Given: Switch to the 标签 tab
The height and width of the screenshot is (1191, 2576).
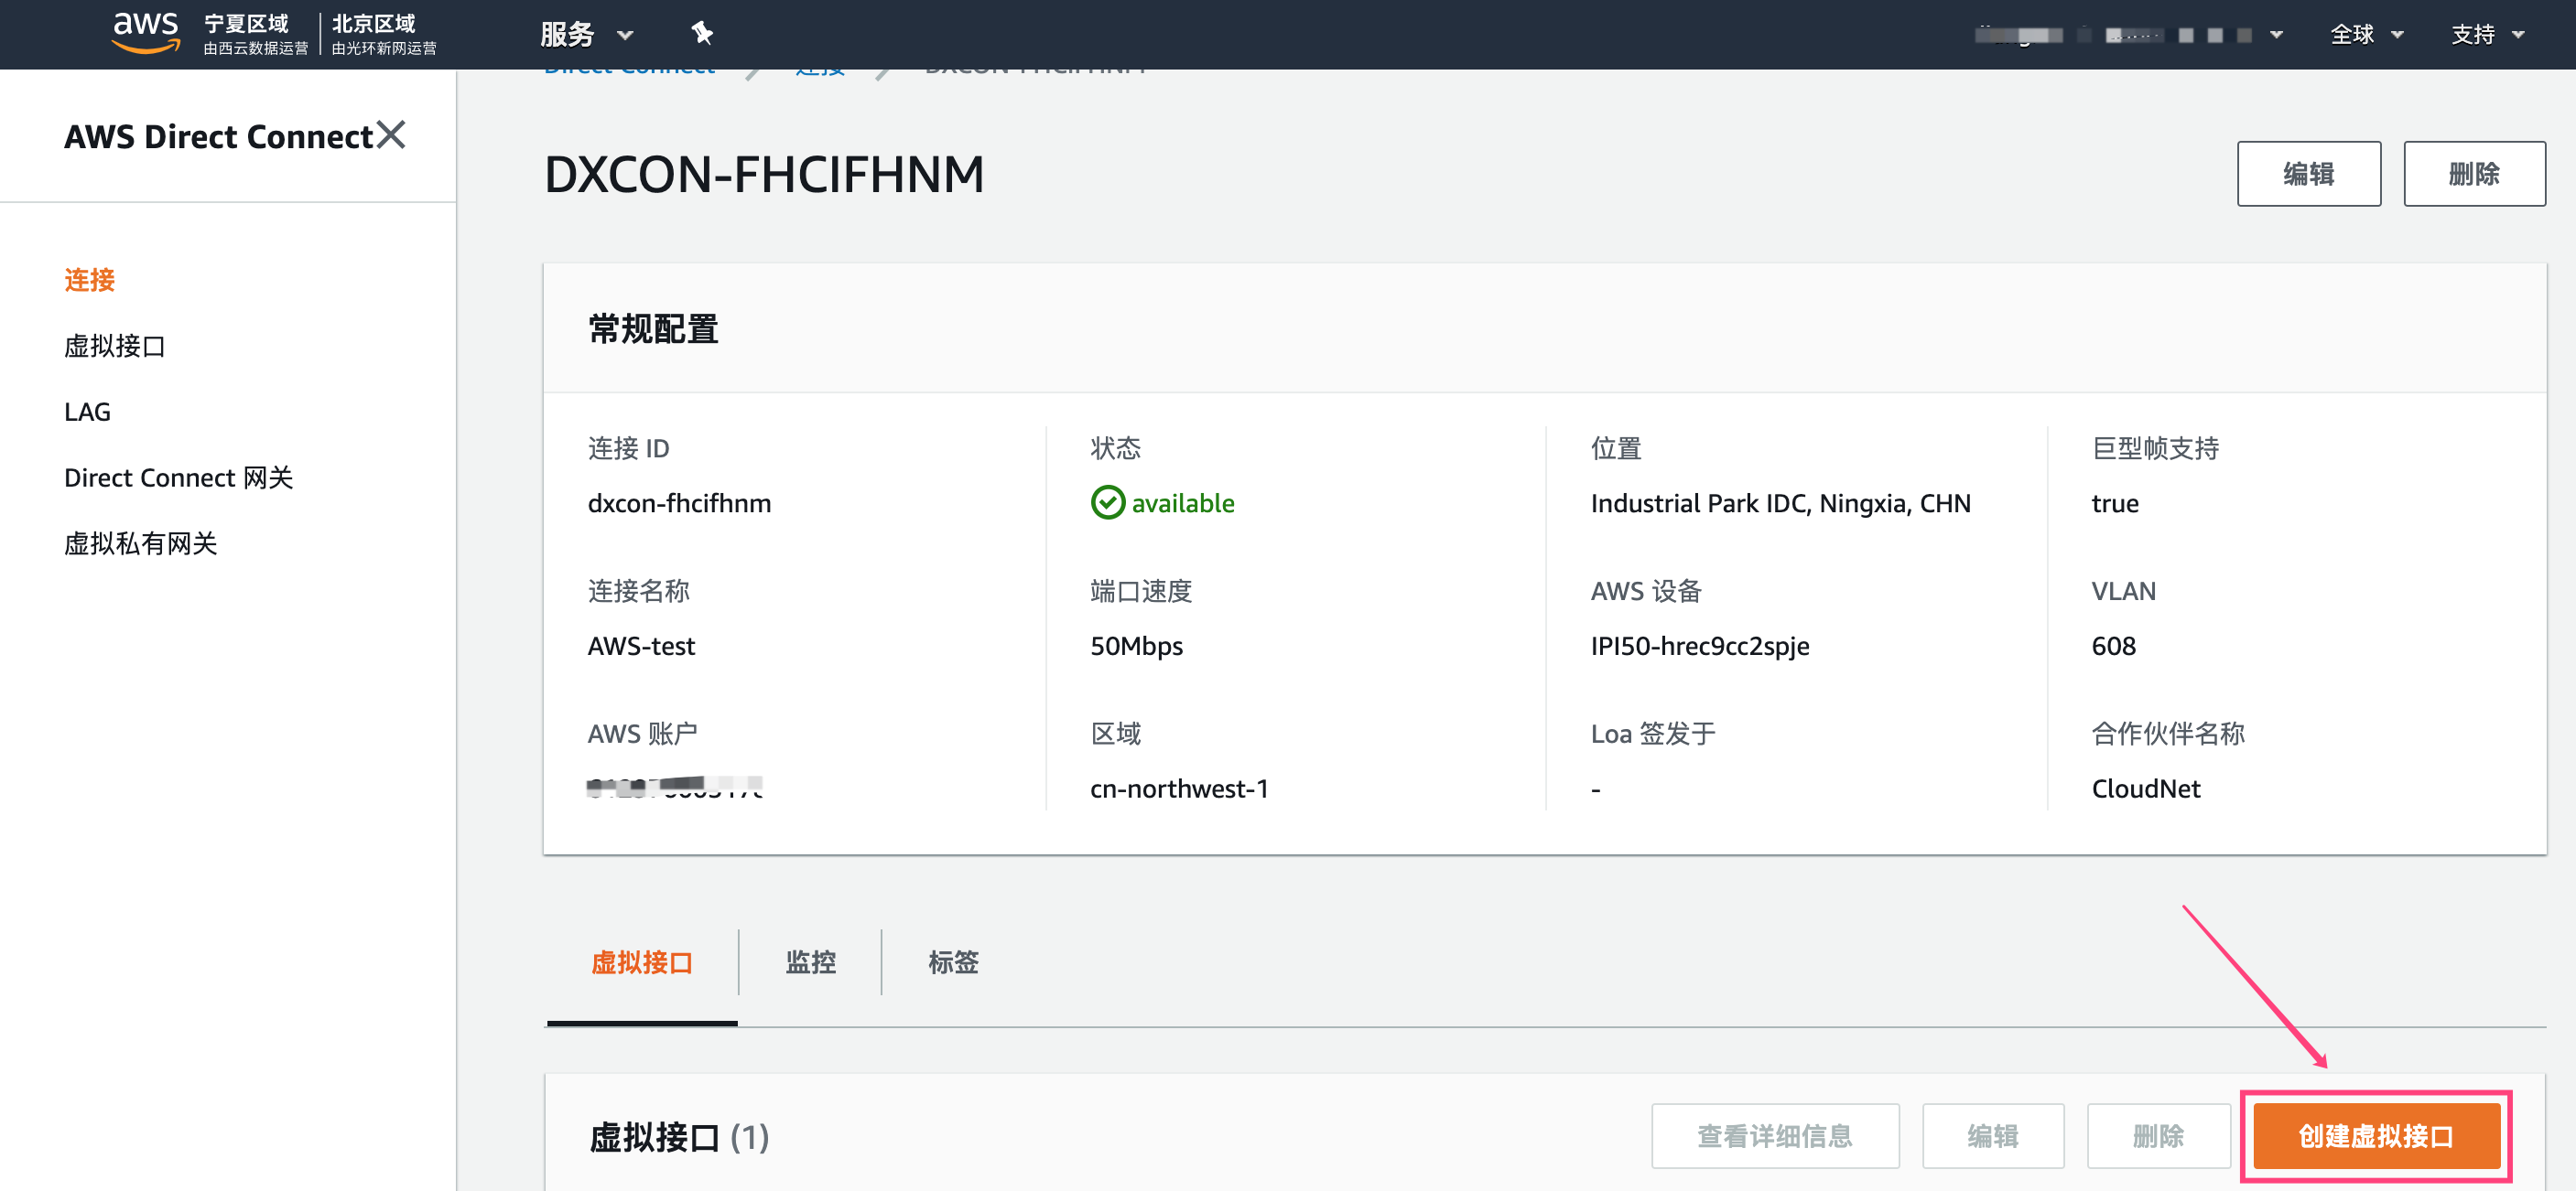Looking at the screenshot, I should click(x=953, y=962).
